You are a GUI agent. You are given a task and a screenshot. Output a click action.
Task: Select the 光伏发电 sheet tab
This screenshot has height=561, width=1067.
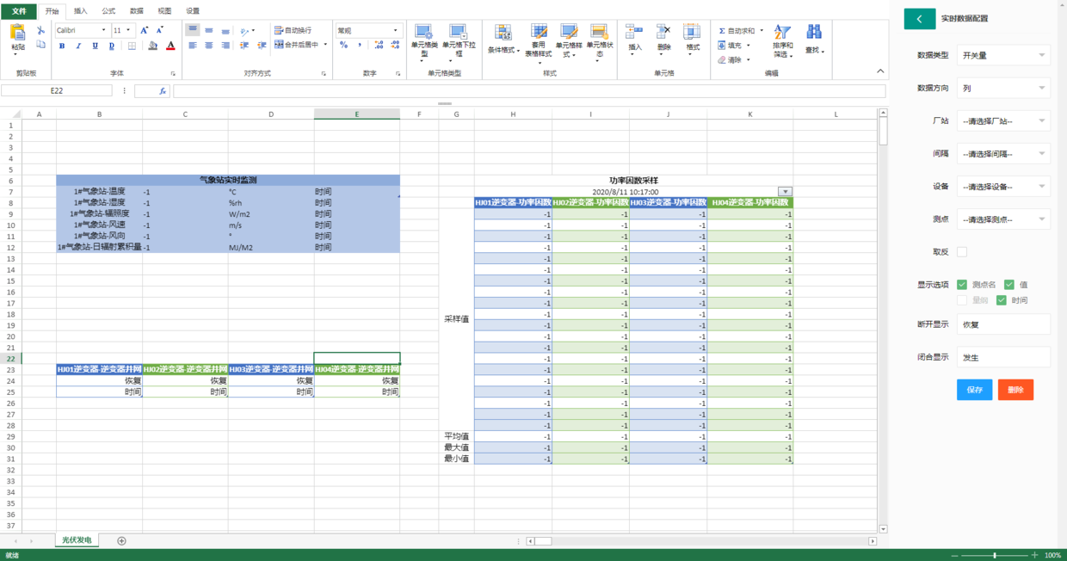tap(77, 540)
